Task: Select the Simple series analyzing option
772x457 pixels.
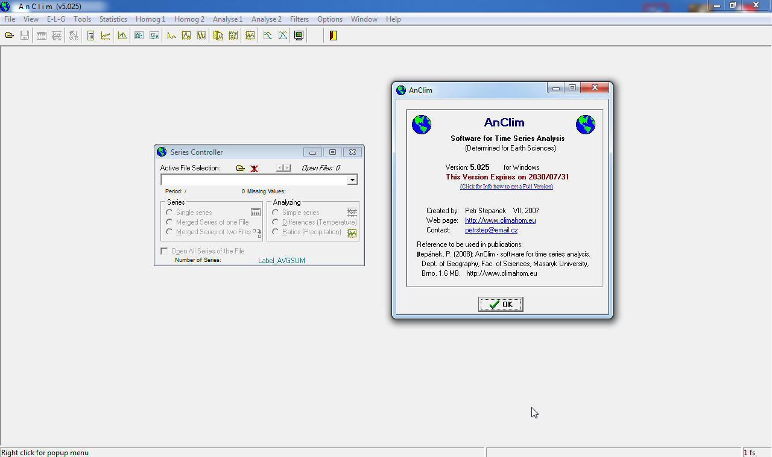Action: click(x=276, y=213)
